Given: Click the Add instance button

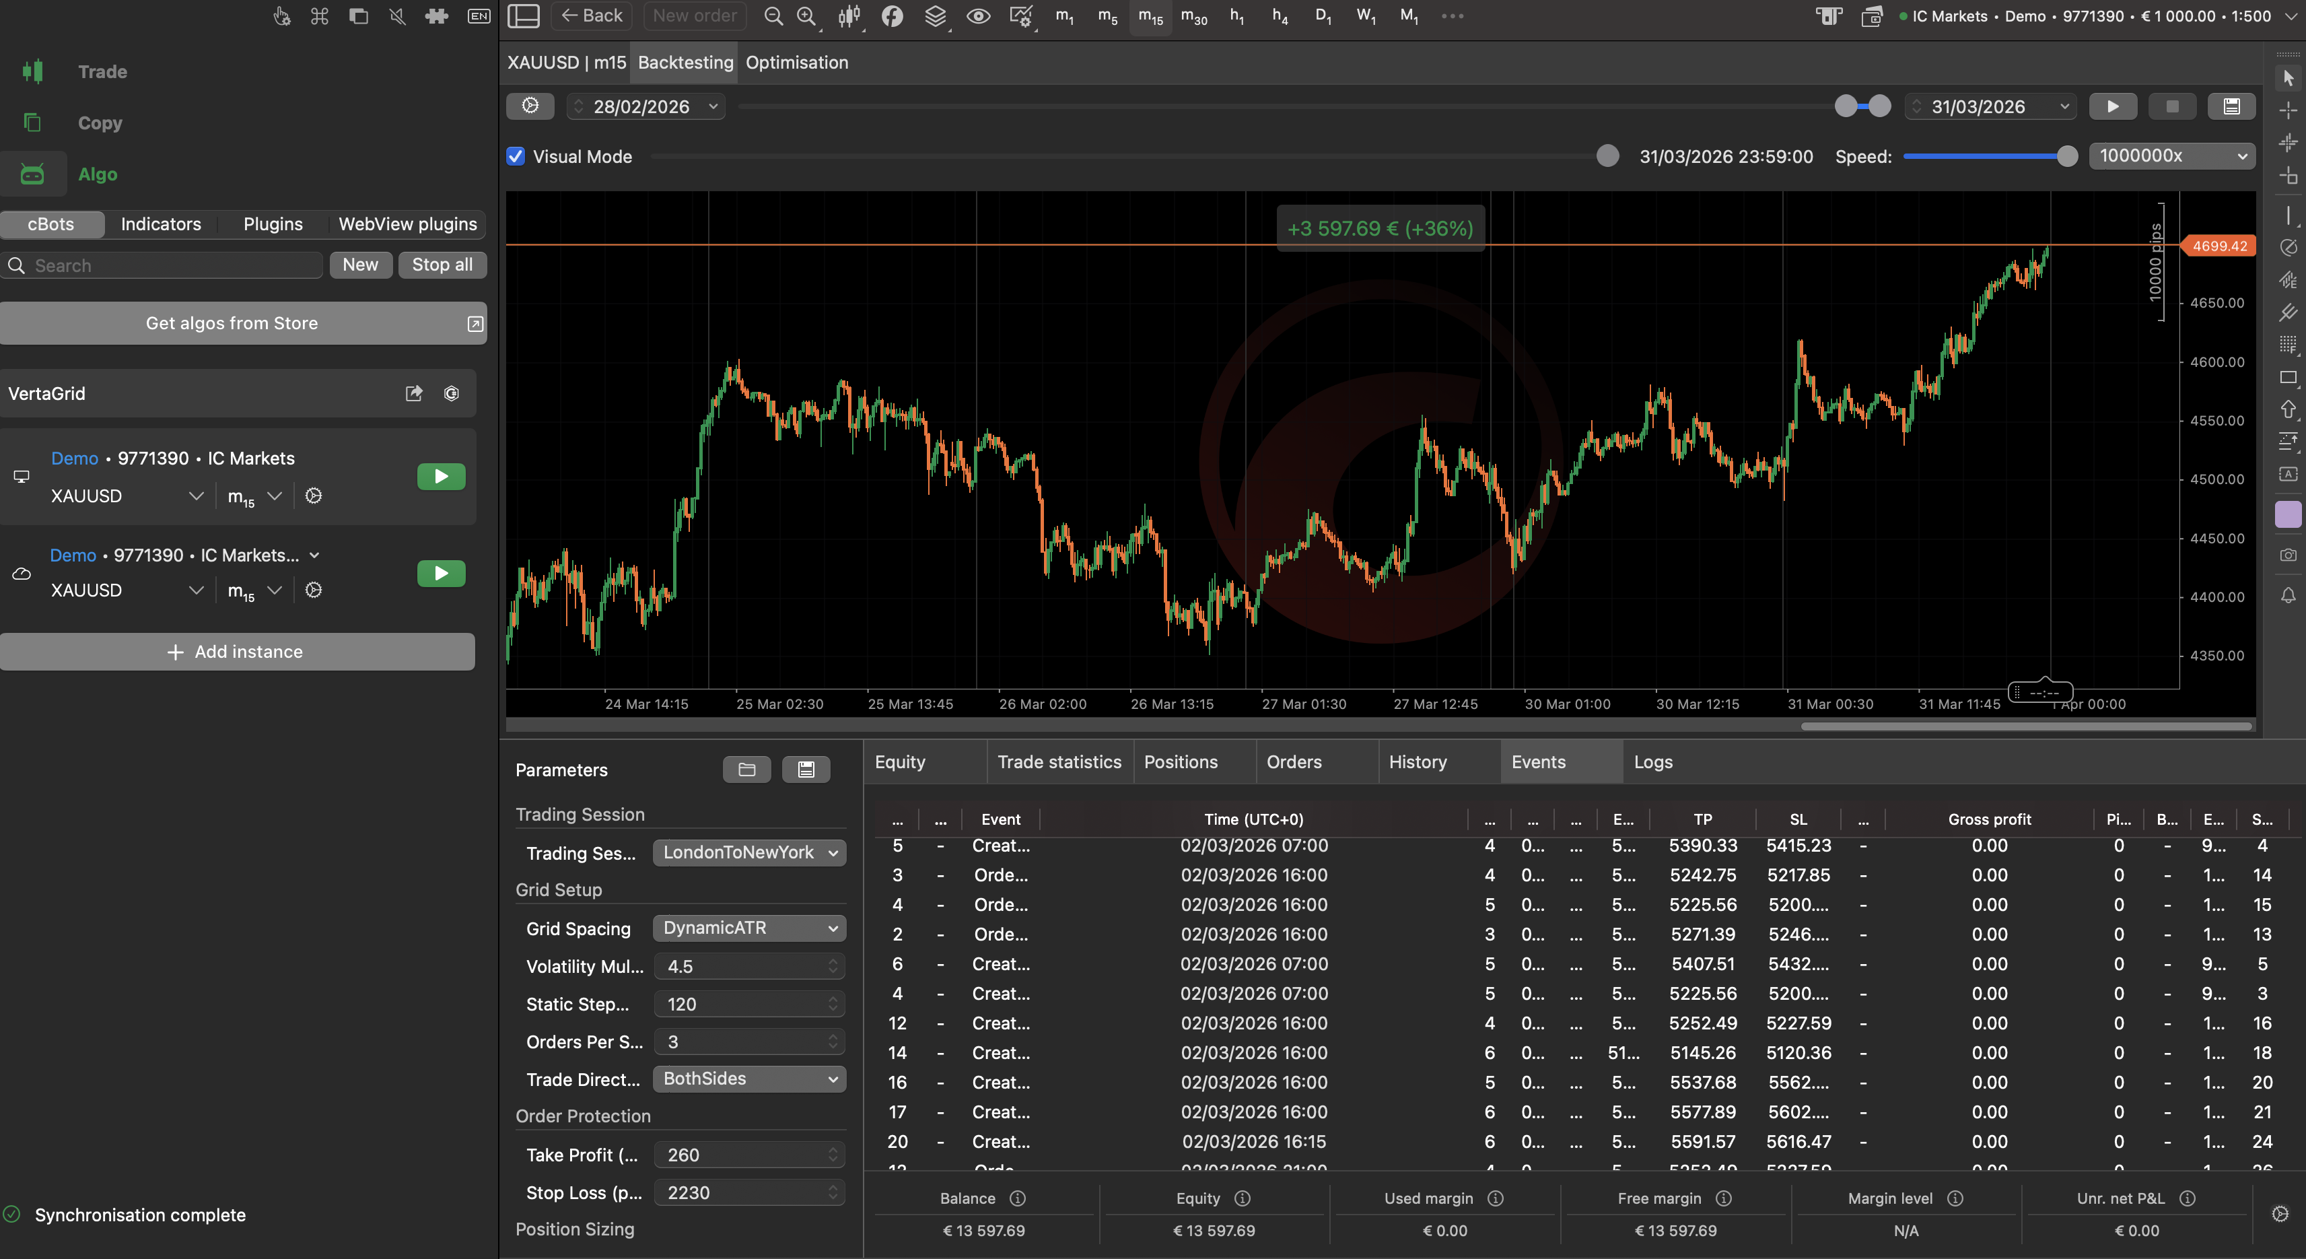Looking at the screenshot, I should pyautogui.click(x=236, y=652).
